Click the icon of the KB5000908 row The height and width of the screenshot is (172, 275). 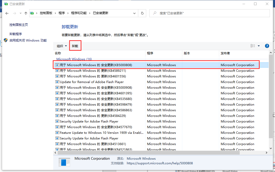pos(57,87)
